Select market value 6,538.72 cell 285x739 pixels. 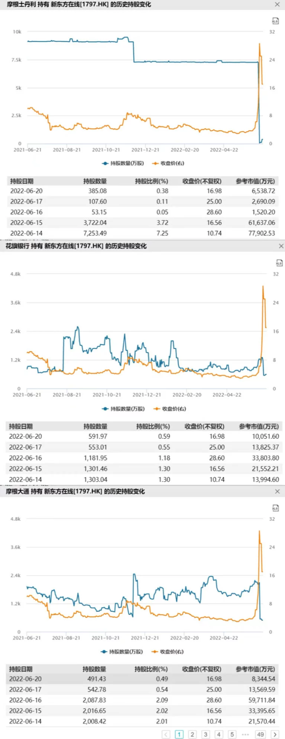point(263,191)
